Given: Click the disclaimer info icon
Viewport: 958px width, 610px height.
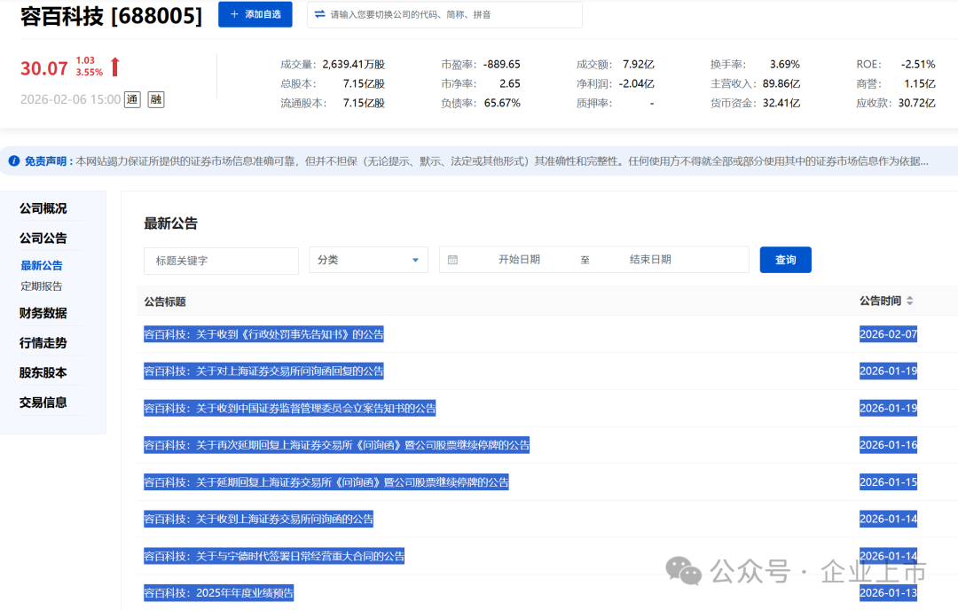Looking at the screenshot, I should pos(13,161).
